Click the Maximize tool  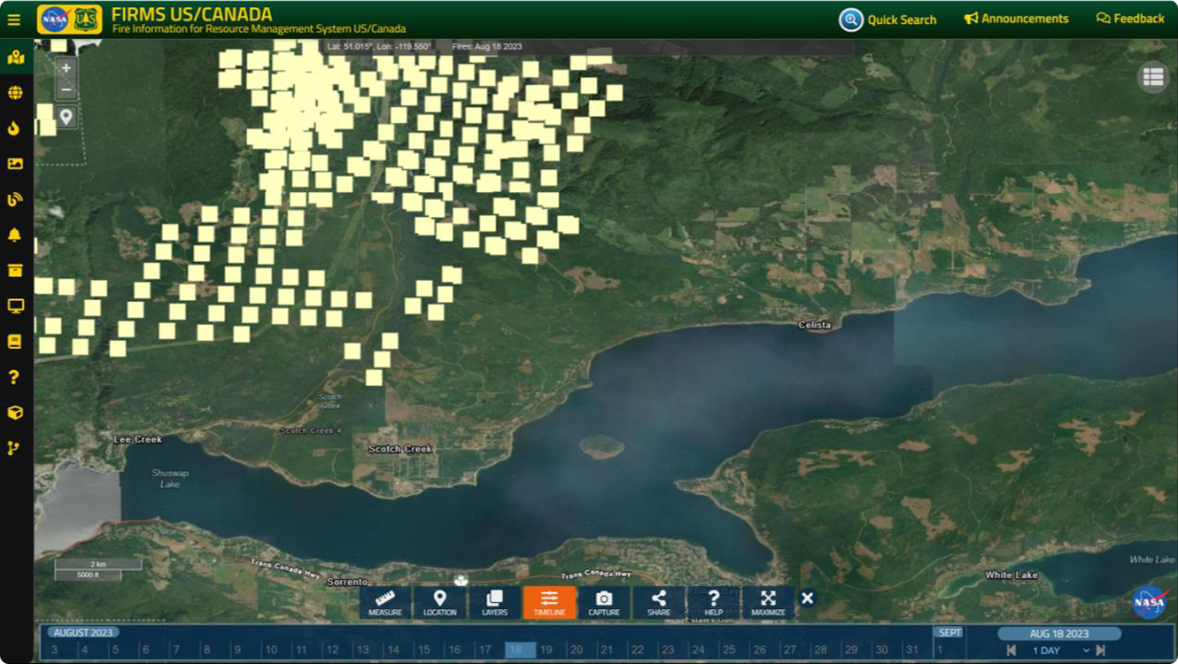point(768,602)
